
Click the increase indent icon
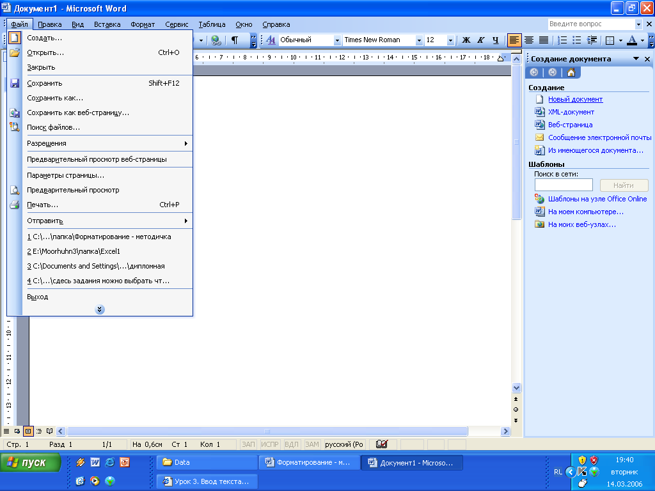click(x=592, y=40)
